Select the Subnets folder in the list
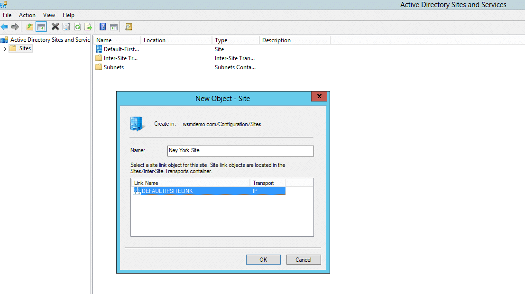Viewport: 525px width, 294px height. coord(114,67)
